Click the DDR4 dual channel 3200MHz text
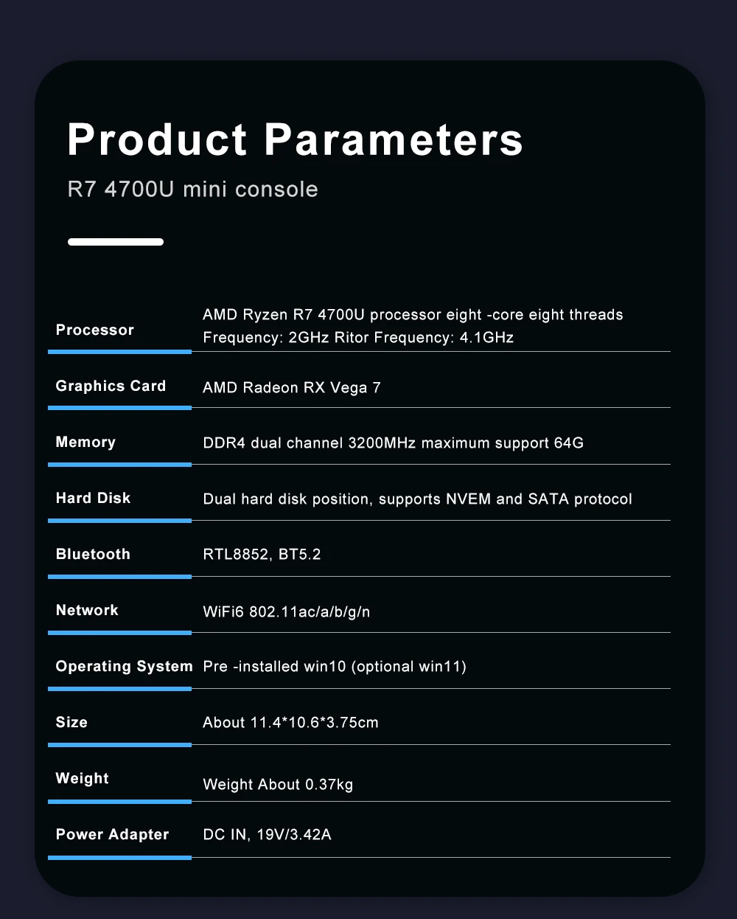The image size is (737, 919). point(393,443)
